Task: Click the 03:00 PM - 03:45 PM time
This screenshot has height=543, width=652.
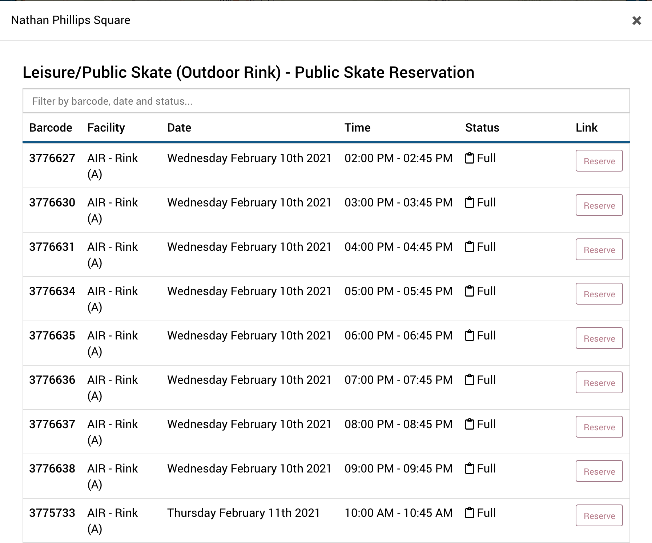Action: tap(398, 202)
